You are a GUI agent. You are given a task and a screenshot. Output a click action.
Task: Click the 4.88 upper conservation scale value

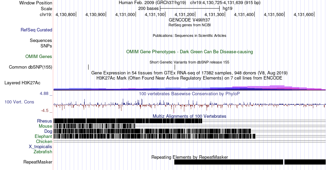[44, 94]
